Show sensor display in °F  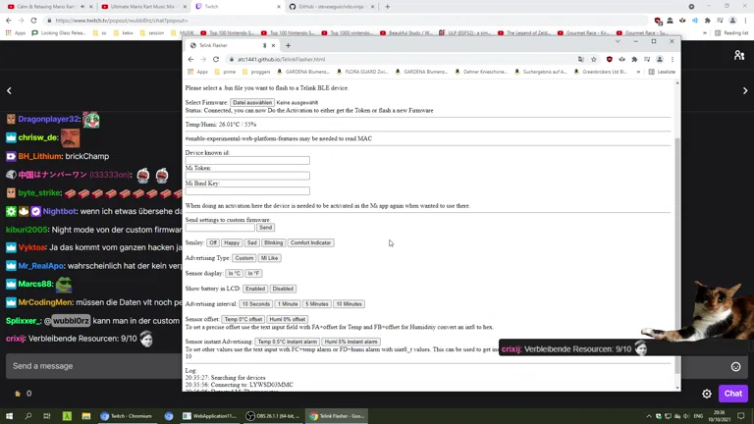(253, 274)
